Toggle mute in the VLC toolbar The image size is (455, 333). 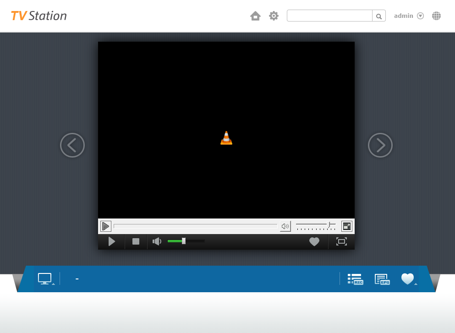pyautogui.click(x=285, y=226)
